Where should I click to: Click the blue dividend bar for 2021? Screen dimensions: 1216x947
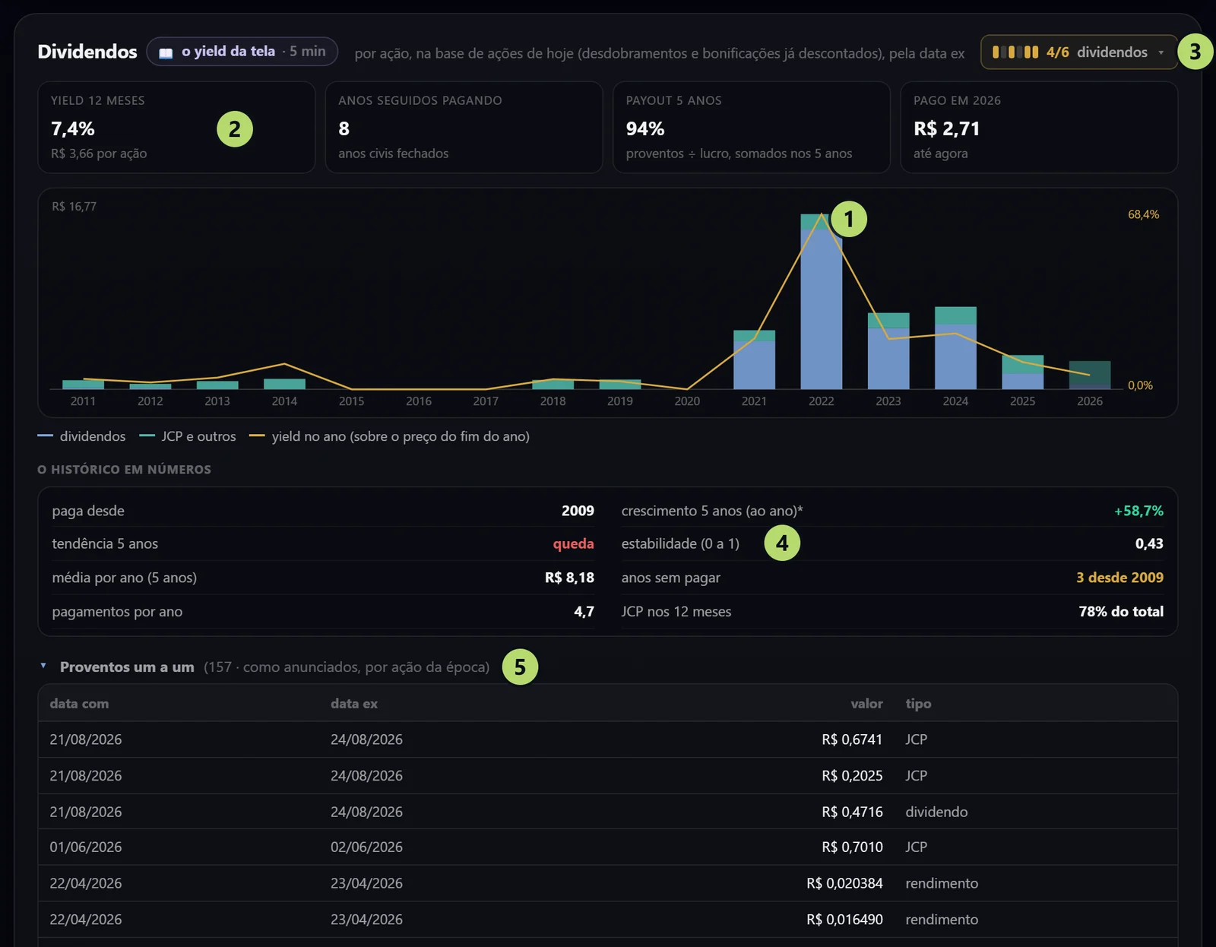pyautogui.click(x=754, y=365)
